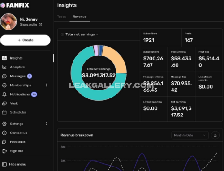
Task: Open Analytics via its line-graph icon
Action: [x=4, y=67]
